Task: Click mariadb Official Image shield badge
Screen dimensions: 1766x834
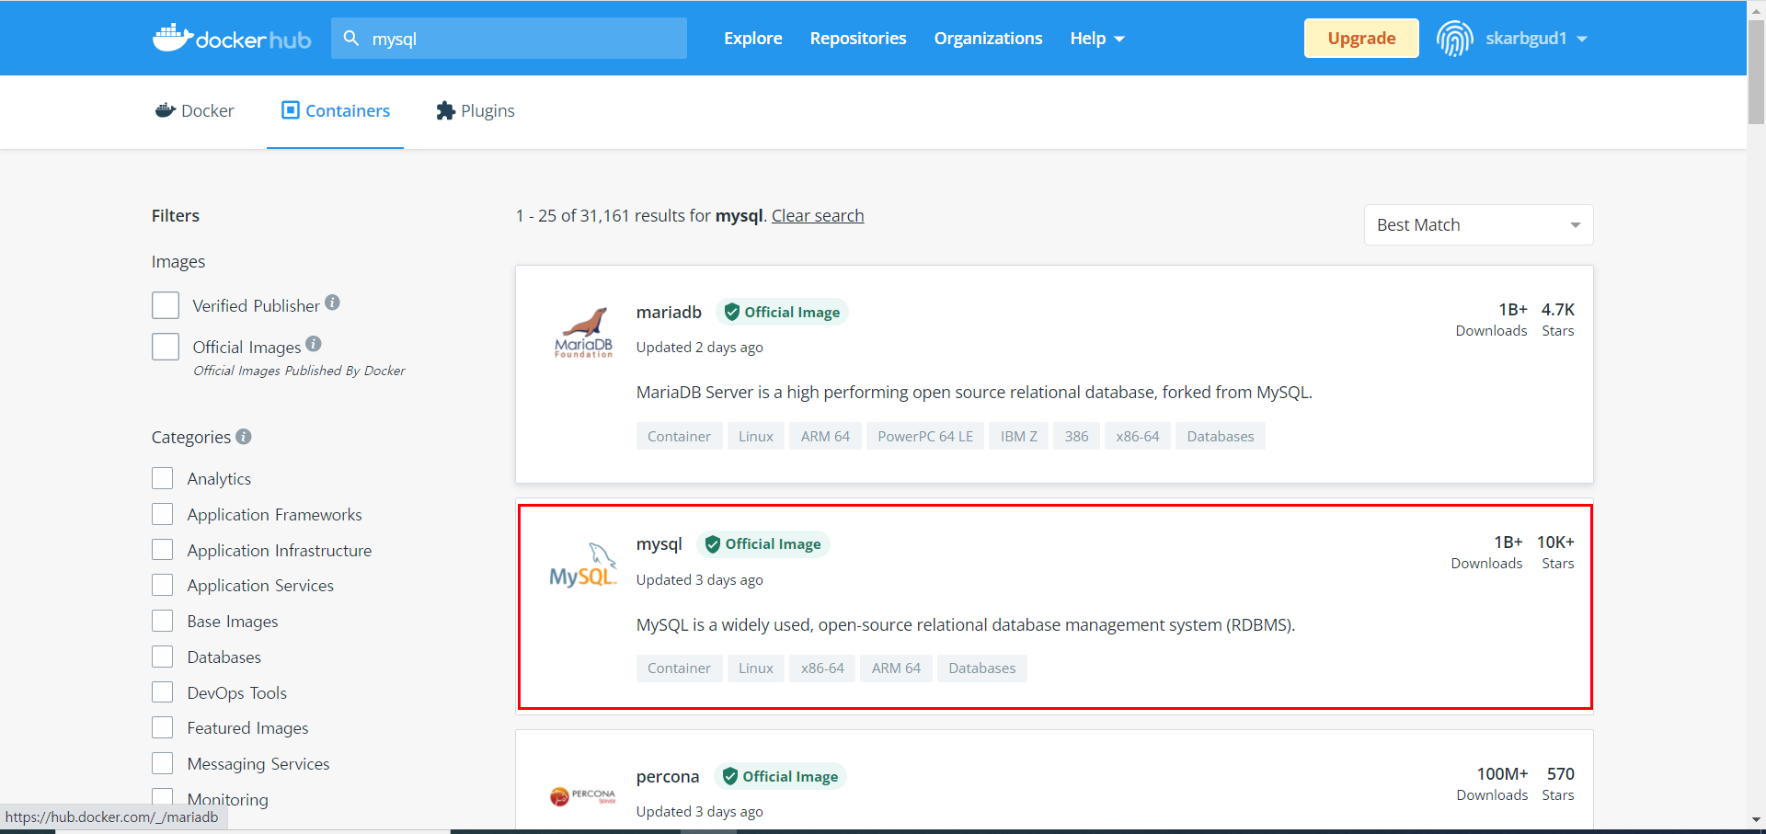Action: pos(782,312)
